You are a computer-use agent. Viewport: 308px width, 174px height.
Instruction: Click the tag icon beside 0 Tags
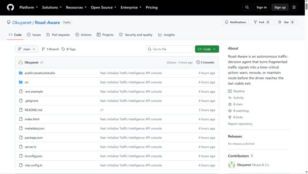pos(63,49)
